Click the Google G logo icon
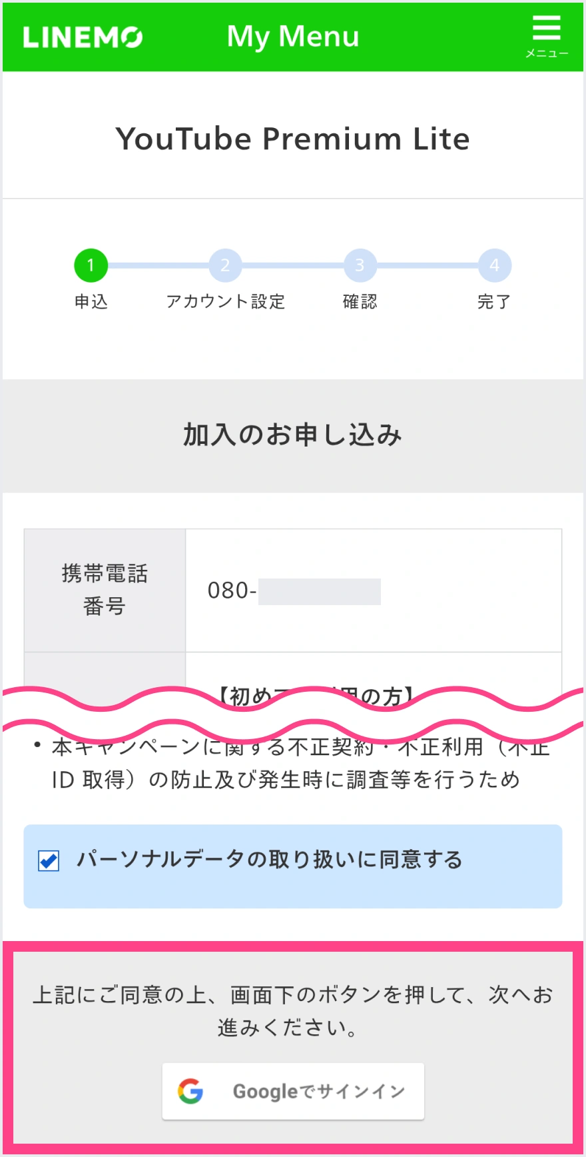This screenshot has height=1157, width=586. pos(190,1091)
